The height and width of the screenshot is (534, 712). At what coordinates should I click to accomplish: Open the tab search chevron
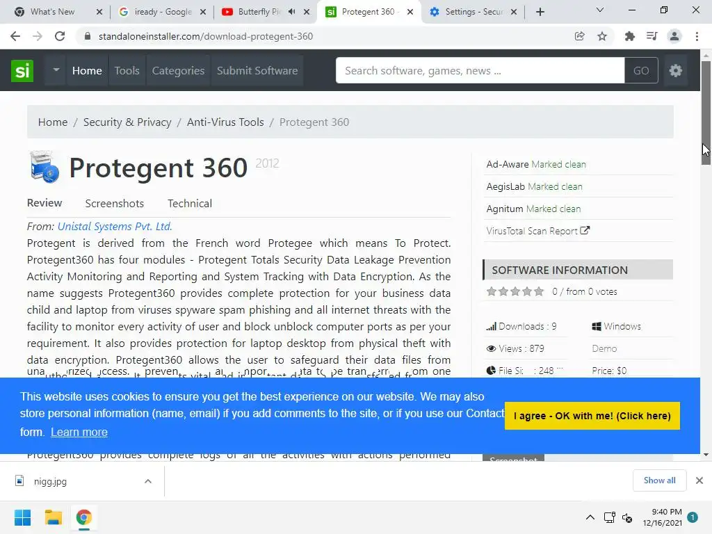[600, 10]
